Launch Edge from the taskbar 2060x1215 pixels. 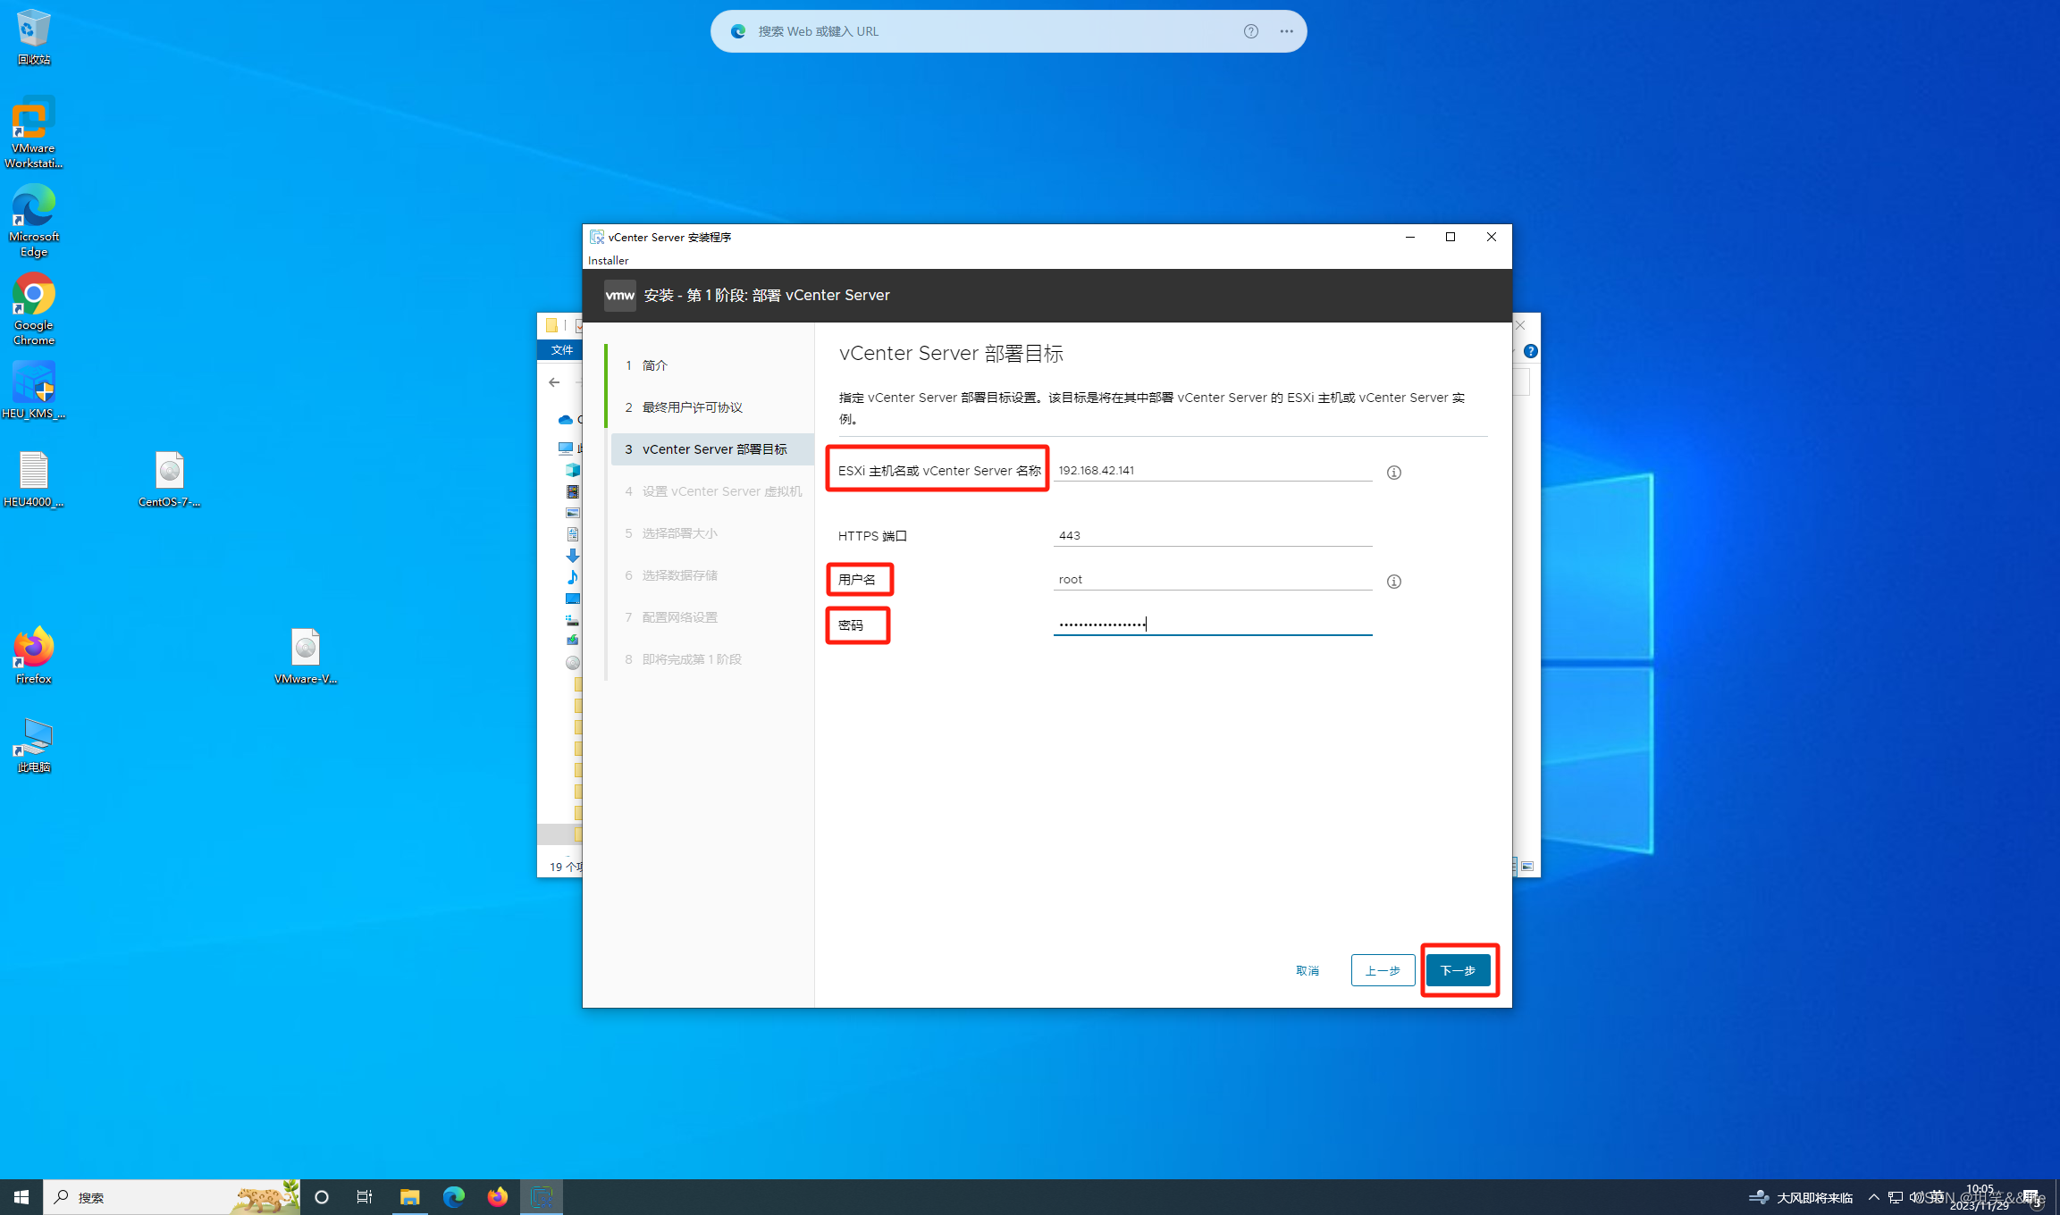[454, 1197]
